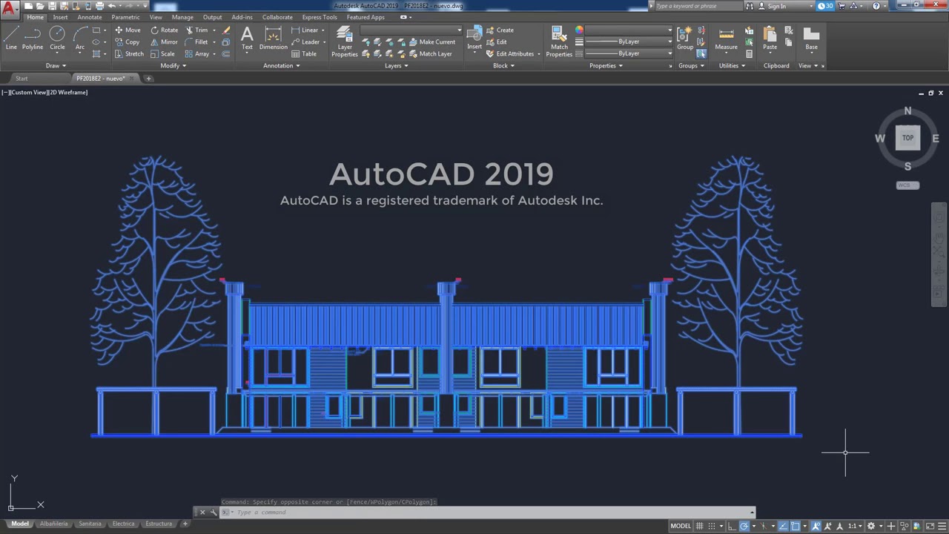Select the Line drawing tool
The height and width of the screenshot is (534, 949).
pos(11,38)
